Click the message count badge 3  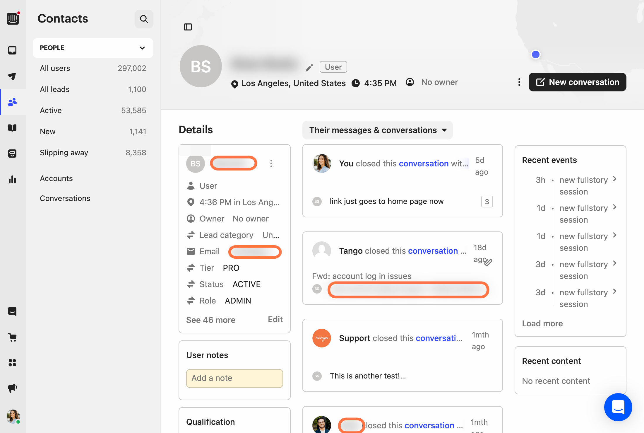point(487,202)
